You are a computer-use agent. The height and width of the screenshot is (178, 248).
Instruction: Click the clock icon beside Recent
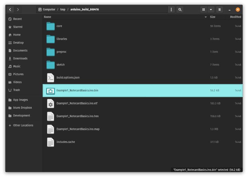pos(10,19)
